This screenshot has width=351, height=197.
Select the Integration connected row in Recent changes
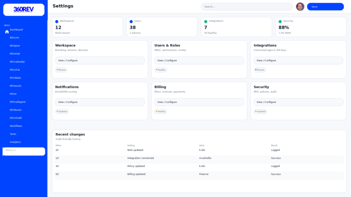tap(199, 158)
